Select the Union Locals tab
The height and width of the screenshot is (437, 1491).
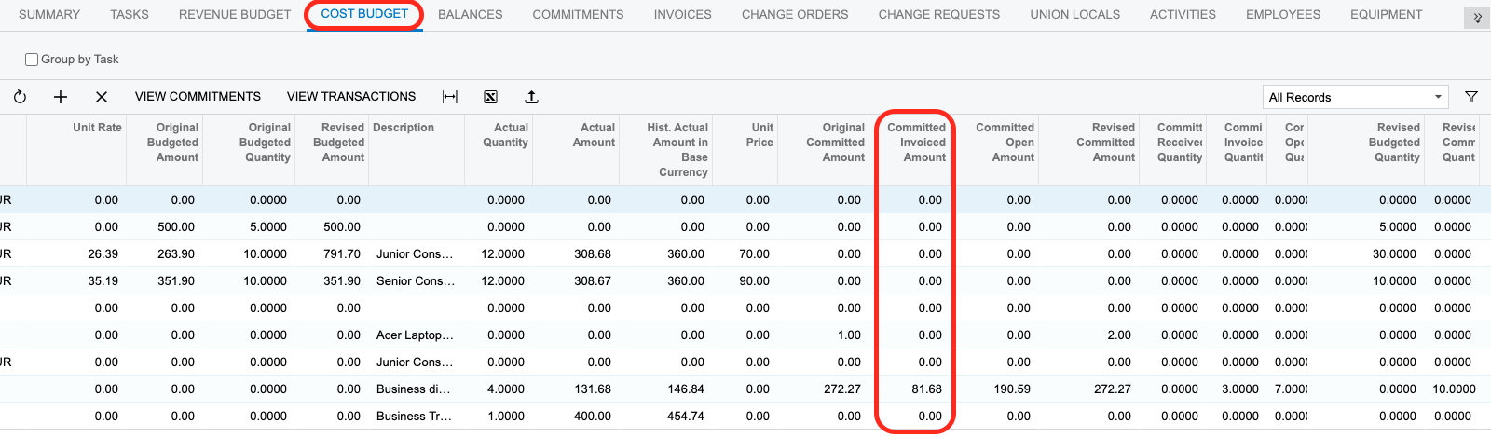point(1074,15)
